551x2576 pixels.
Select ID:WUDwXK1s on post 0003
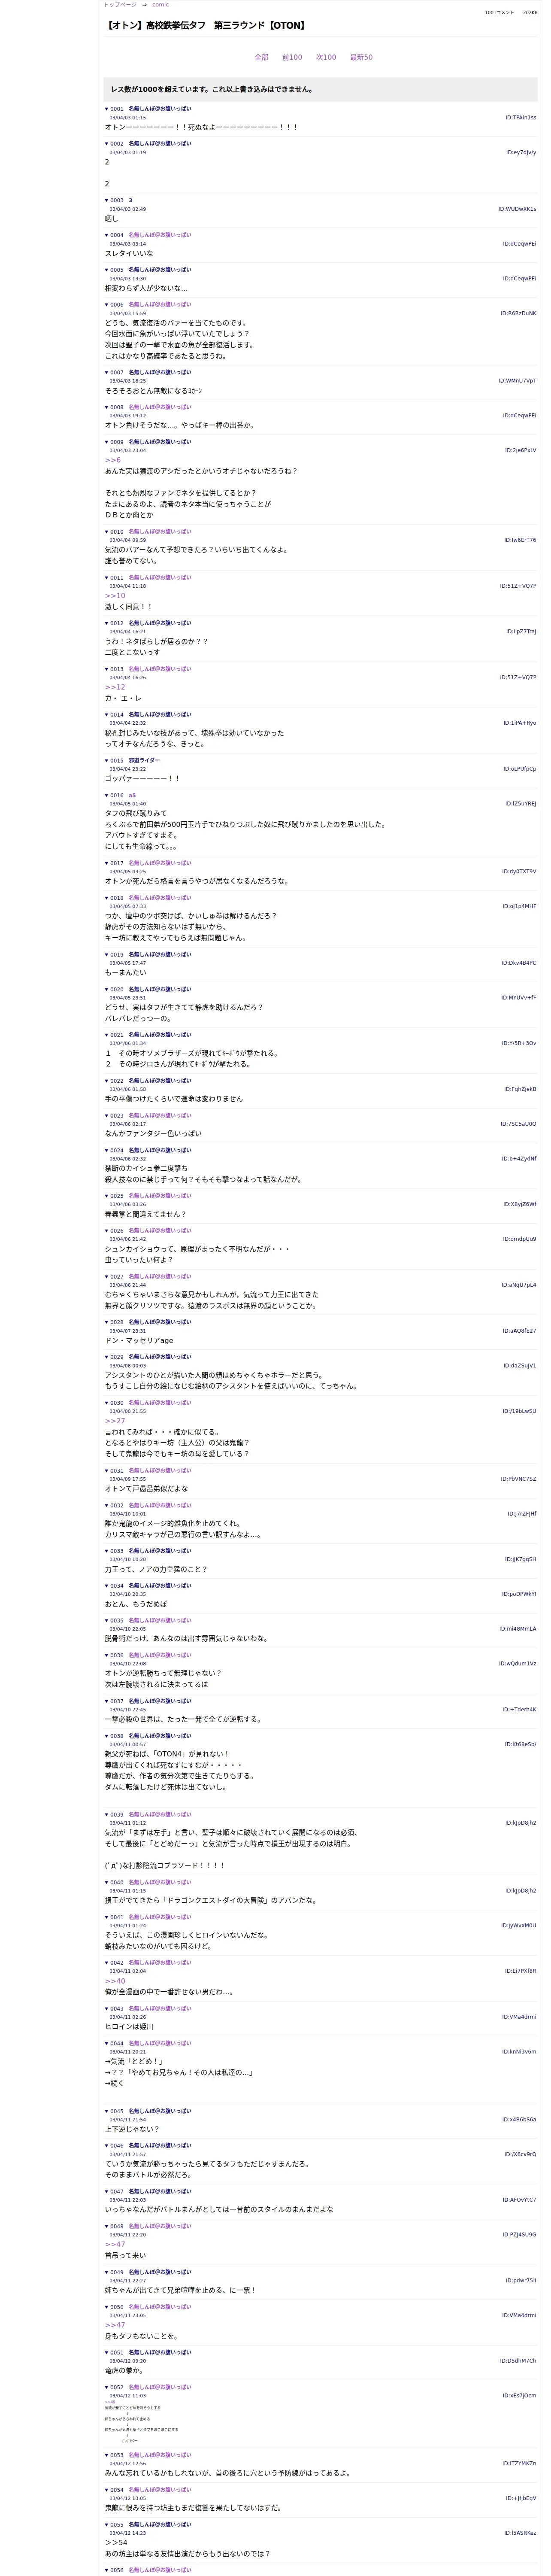pos(517,209)
